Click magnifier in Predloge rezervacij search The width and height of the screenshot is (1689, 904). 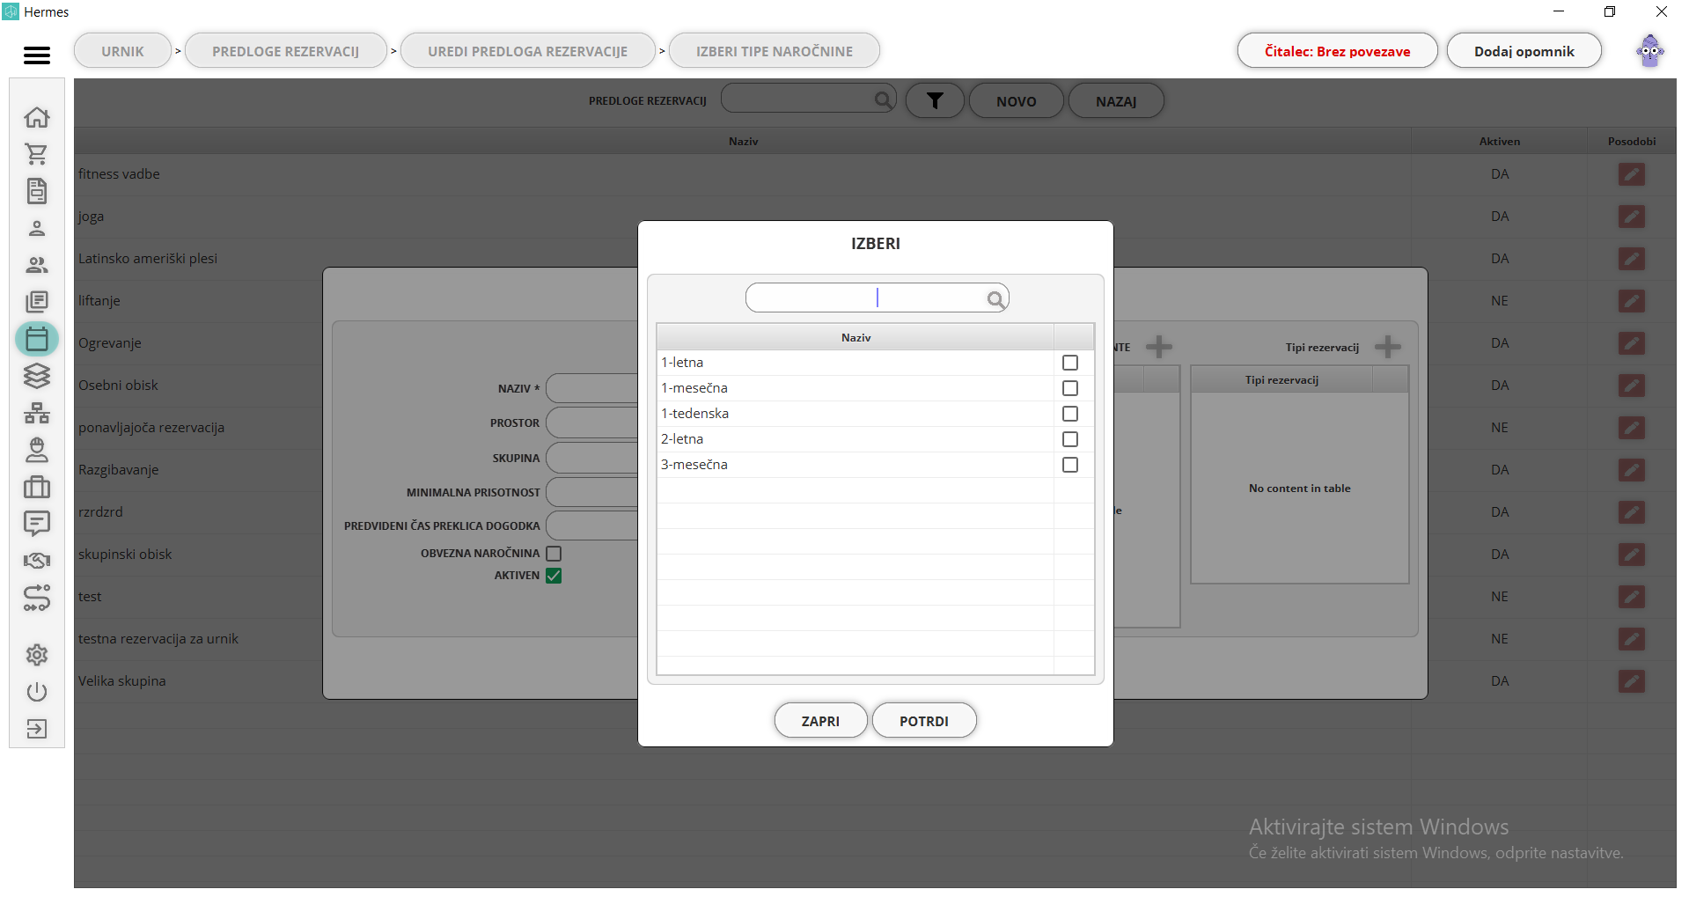pos(884,100)
